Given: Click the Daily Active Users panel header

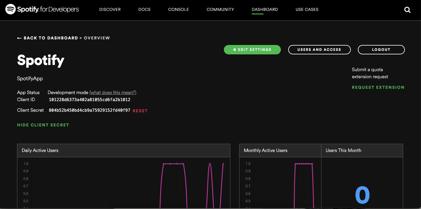Looking at the screenshot, I should 124,151.
